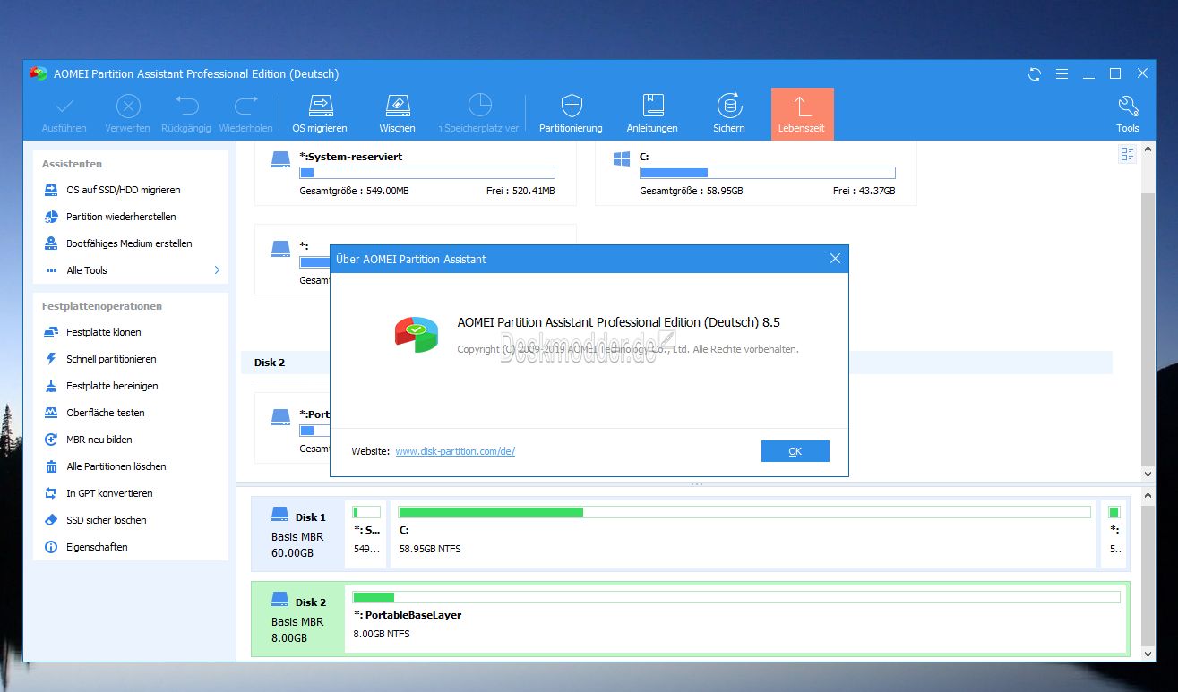Toggle the view mode icon top right
1178x692 pixels.
coord(1127,154)
